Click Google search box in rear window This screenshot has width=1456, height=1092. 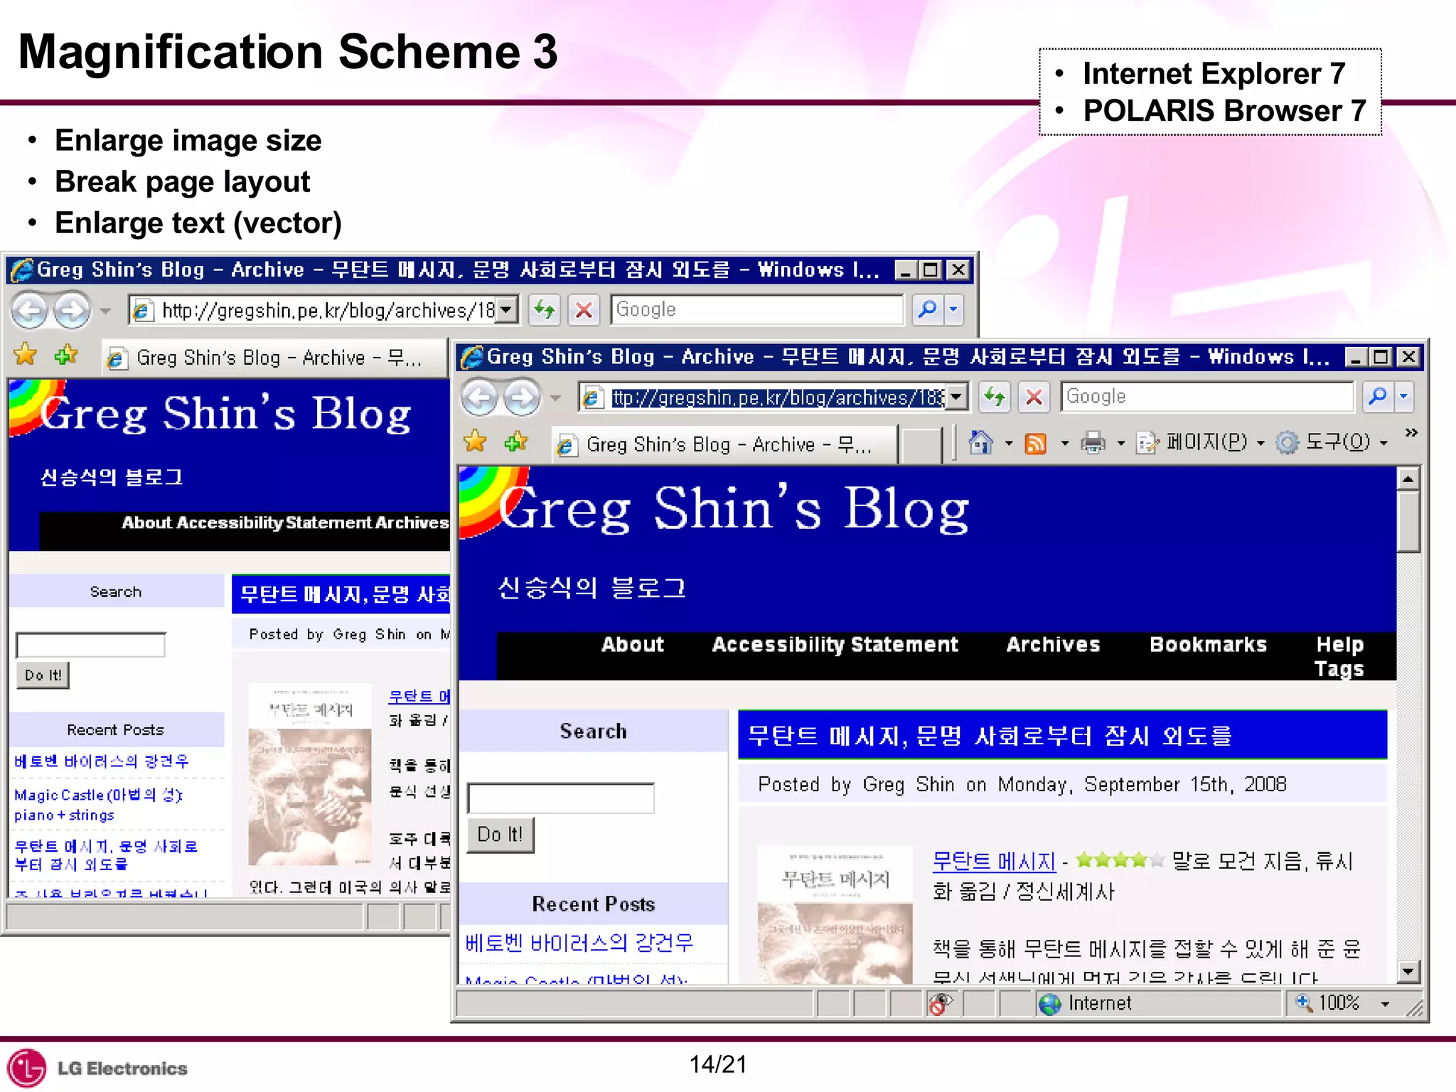tap(756, 310)
